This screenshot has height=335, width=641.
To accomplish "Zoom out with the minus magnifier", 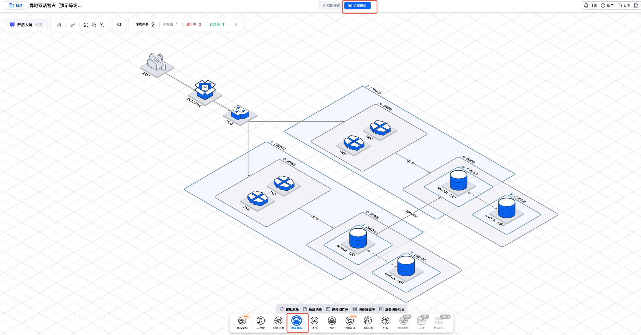I will 94,25.
